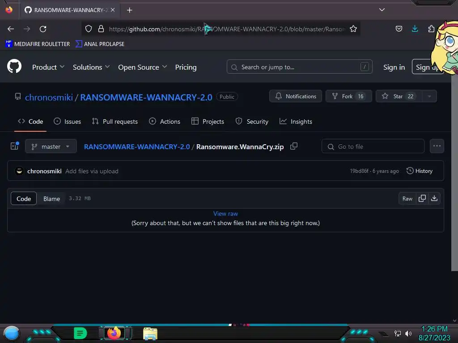Open the Pocket save icon
This screenshot has height=343, width=458.
pos(399,29)
